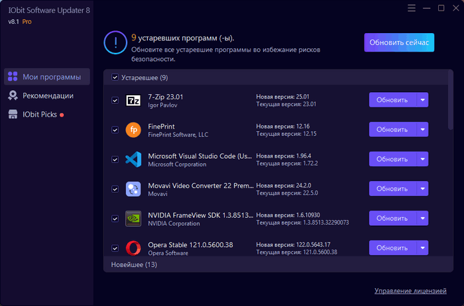
Task: Click the NVIDIA FrameView SDK icon
Action: (x=133, y=219)
